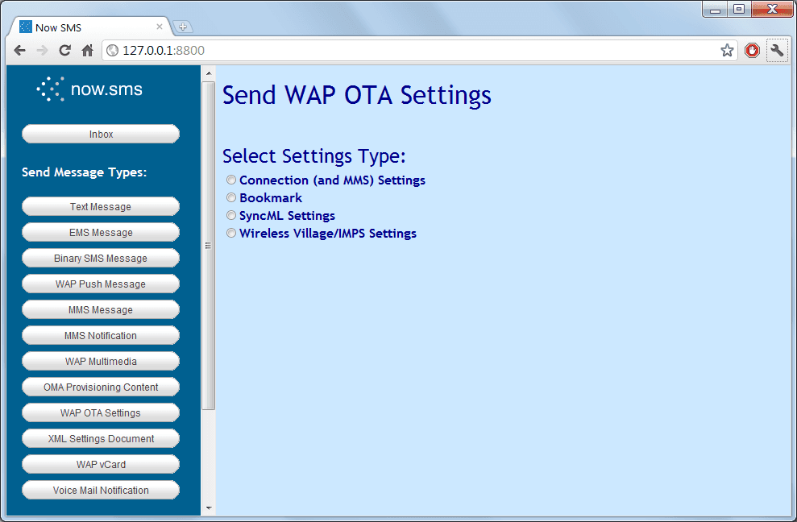Viewport: 797px width, 522px height.
Task: Click the Send WAP OTA Settings heading
Action: click(x=357, y=96)
